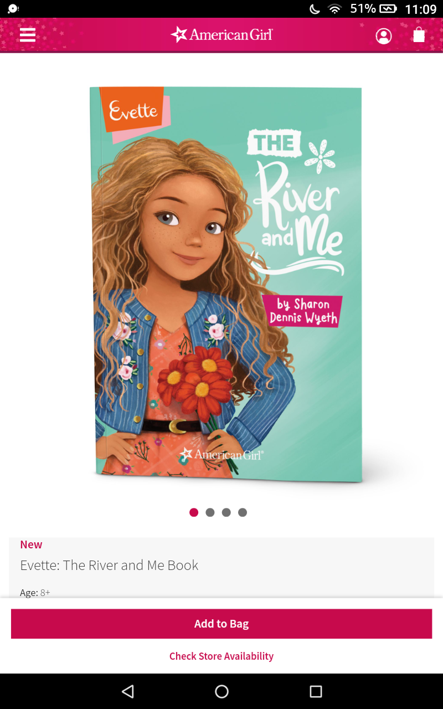Tap the American Girl logo
Image resolution: width=443 pixels, height=709 pixels.
click(x=221, y=35)
